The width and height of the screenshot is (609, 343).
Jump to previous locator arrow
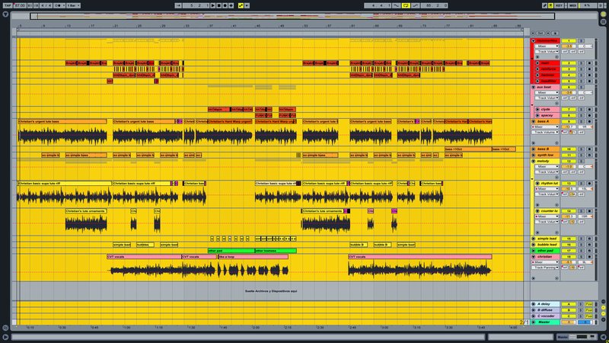[x=533, y=34]
